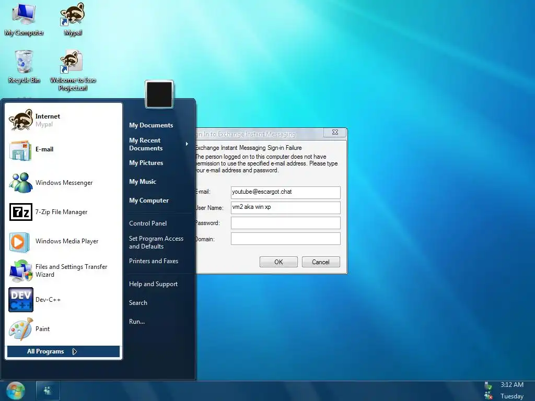535x401 pixels.
Task: Click the Windows Media Player icon
Action: [19, 242]
